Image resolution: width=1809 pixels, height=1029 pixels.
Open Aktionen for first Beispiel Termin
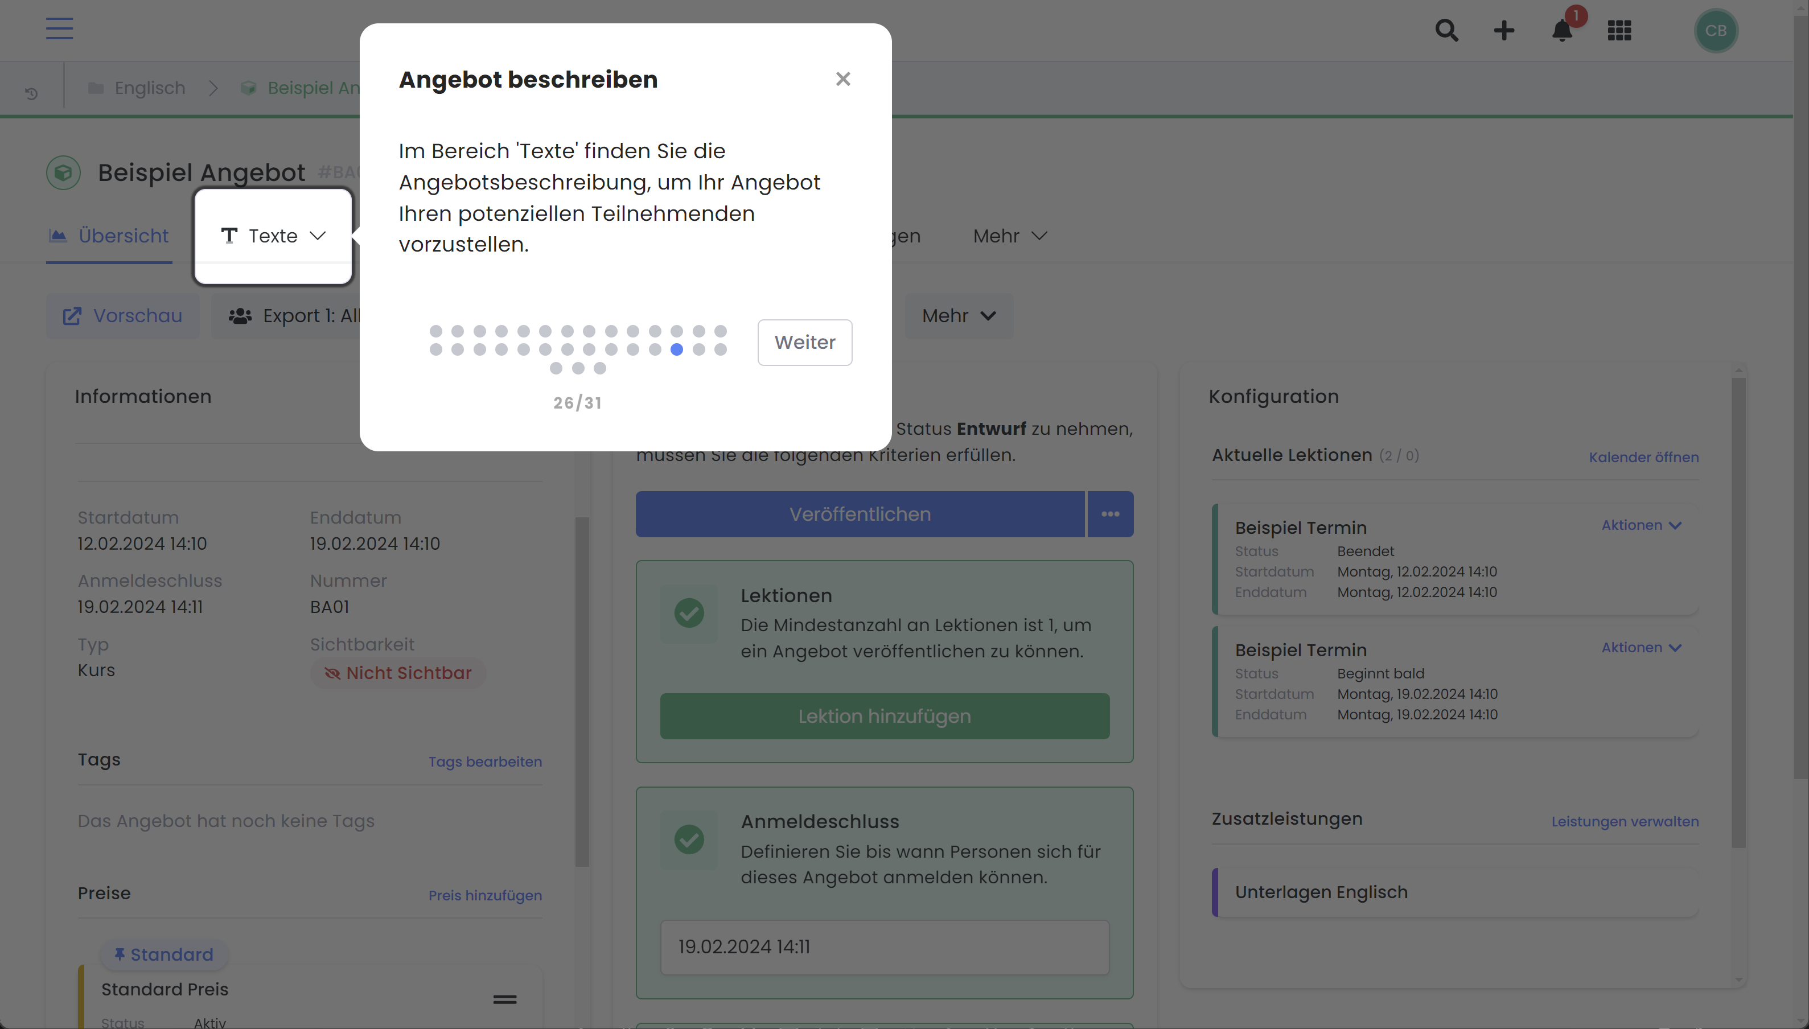tap(1641, 525)
